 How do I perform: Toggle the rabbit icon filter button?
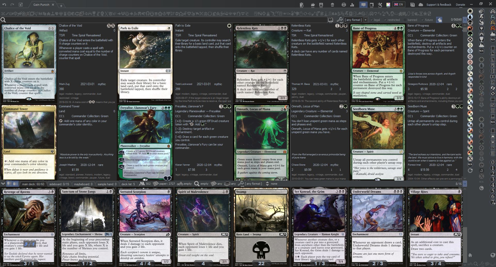(x=439, y=20)
